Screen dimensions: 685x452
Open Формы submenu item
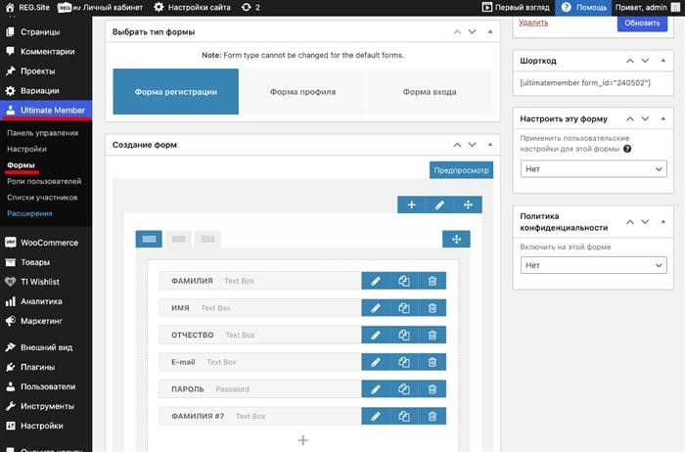(x=21, y=165)
